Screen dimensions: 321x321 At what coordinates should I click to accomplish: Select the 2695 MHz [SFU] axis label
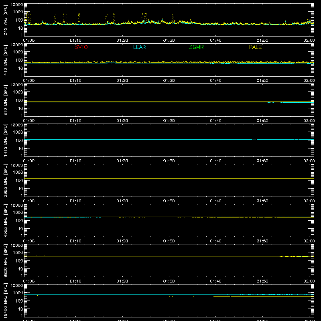tap(6, 180)
